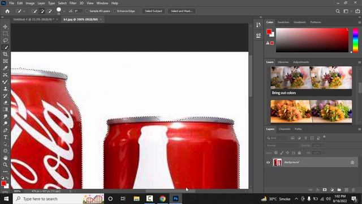
Task: Create a new group folder icon
Action: click(339, 190)
